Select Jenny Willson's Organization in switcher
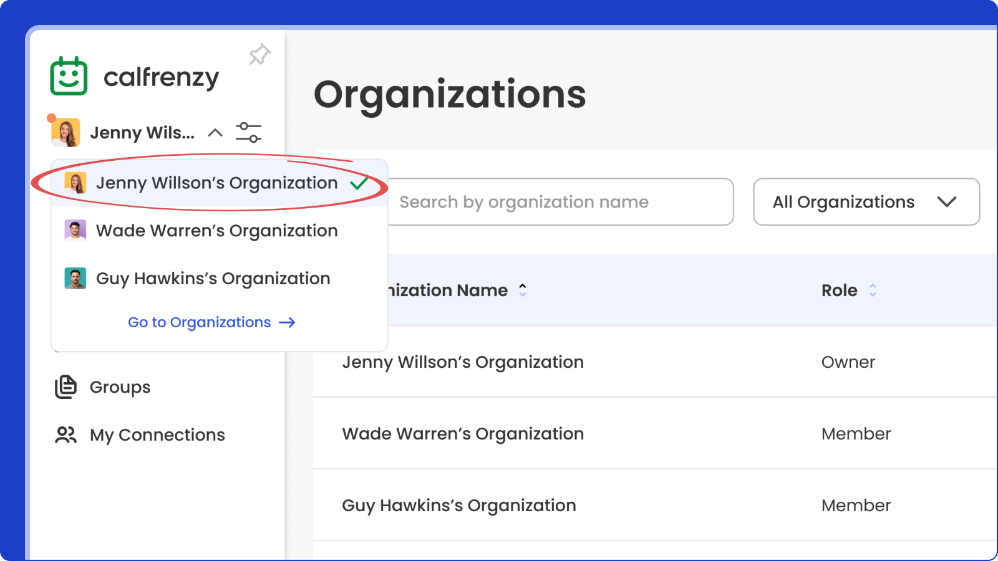Viewport: 998px width, 561px height. click(216, 183)
